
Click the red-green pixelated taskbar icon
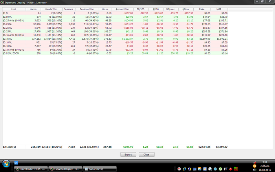[236, 169]
